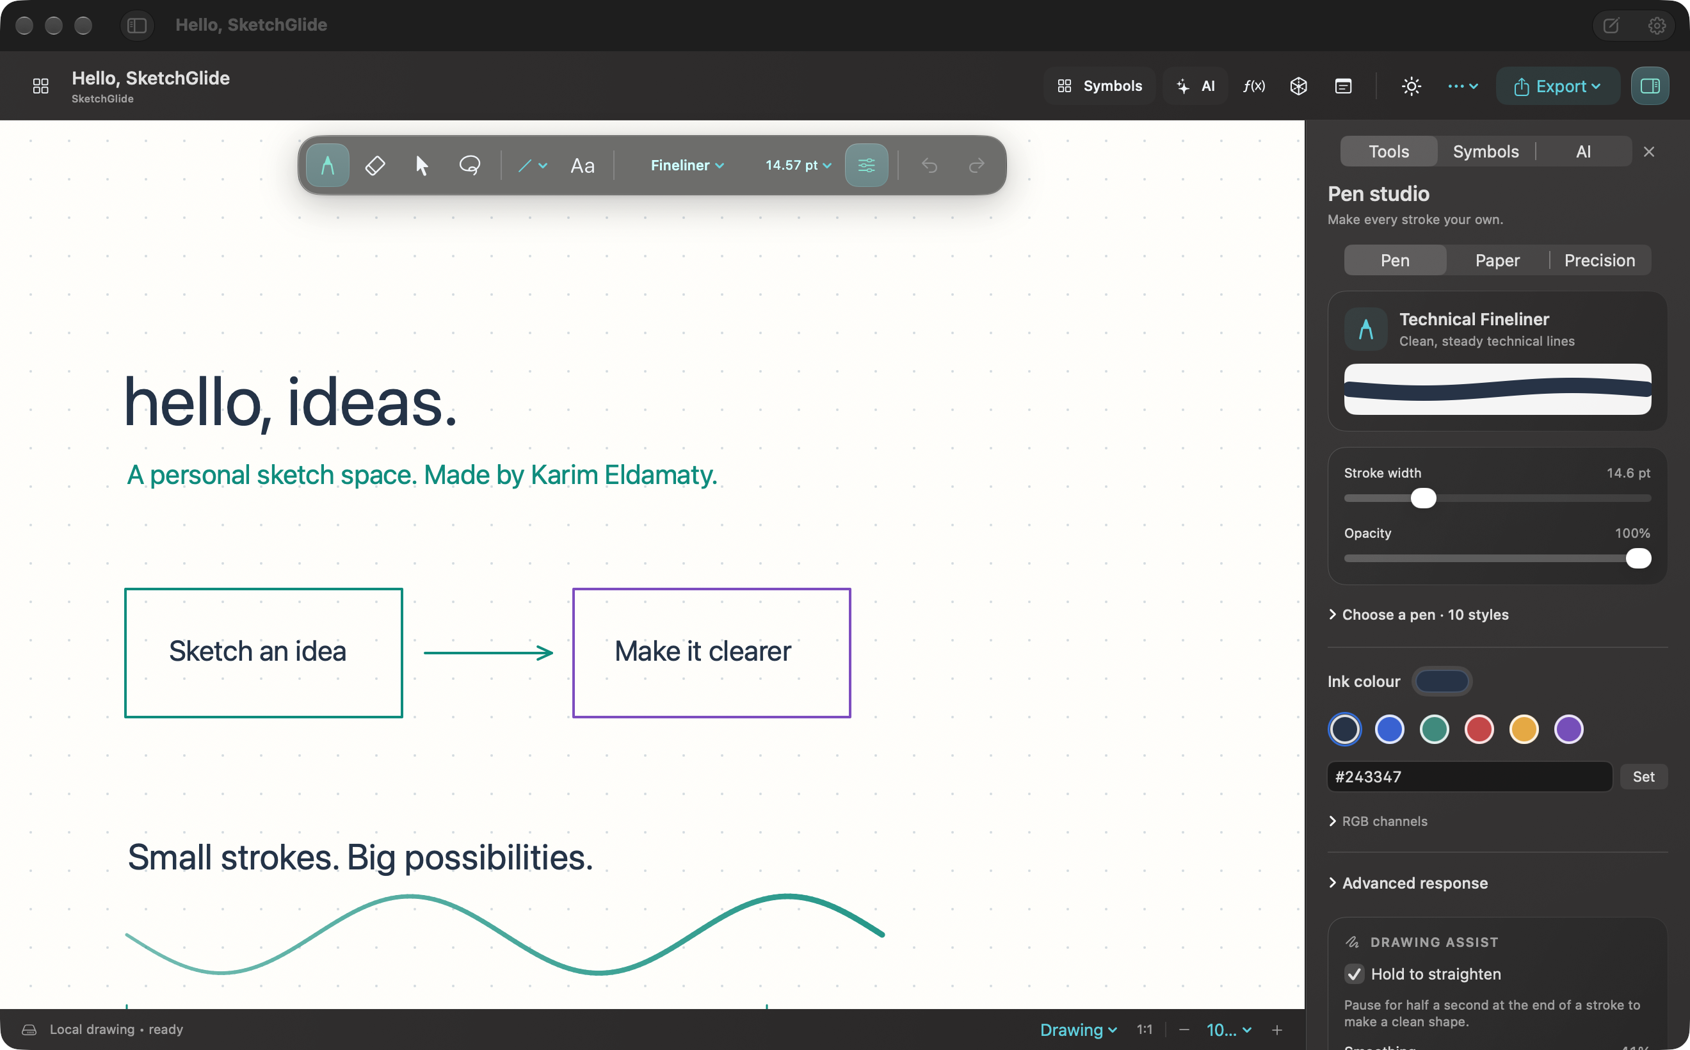The width and height of the screenshot is (1690, 1050).
Task: Click the Technical Fineliner pen icon
Action: pos(1365,329)
